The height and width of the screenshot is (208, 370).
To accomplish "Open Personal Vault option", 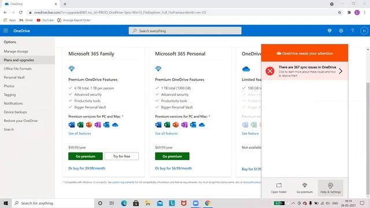I will pos(14,77).
